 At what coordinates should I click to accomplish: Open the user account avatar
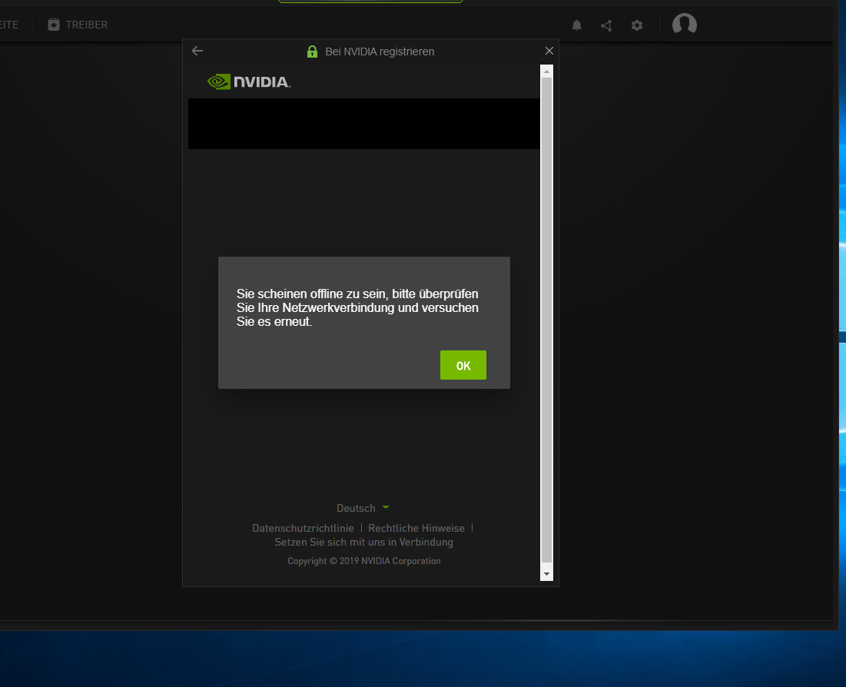[684, 25]
